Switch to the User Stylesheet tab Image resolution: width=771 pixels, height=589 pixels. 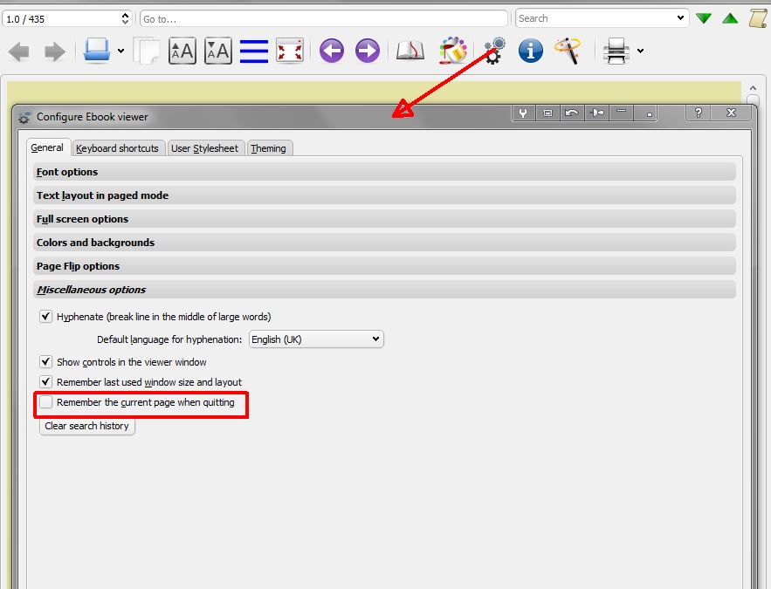point(204,147)
